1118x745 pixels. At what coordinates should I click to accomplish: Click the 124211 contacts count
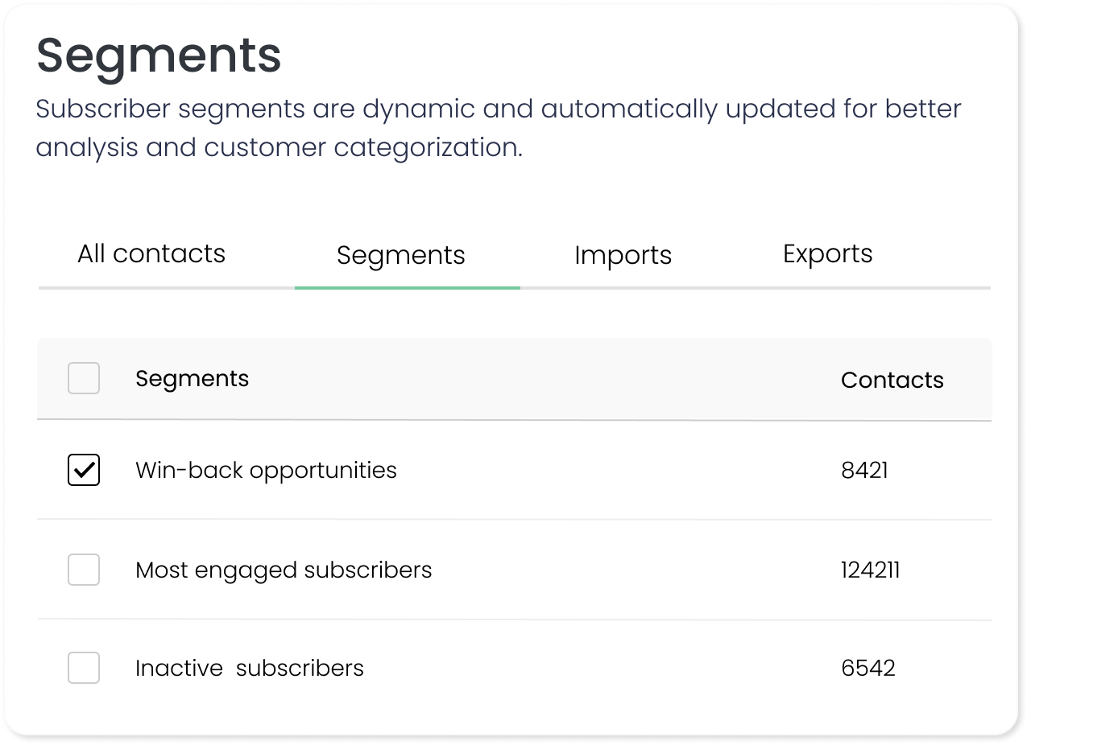(870, 570)
